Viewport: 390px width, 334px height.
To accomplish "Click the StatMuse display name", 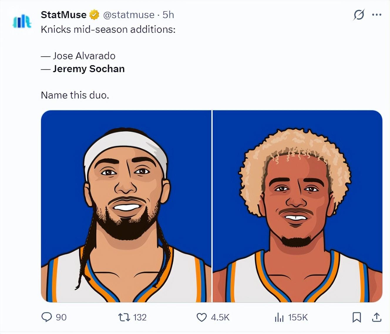I will (x=63, y=15).
